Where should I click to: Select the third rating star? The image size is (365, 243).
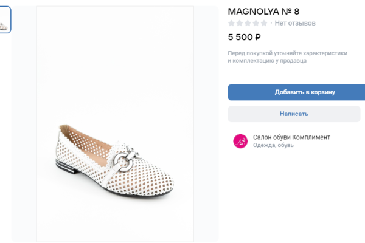pyautogui.click(x=248, y=23)
